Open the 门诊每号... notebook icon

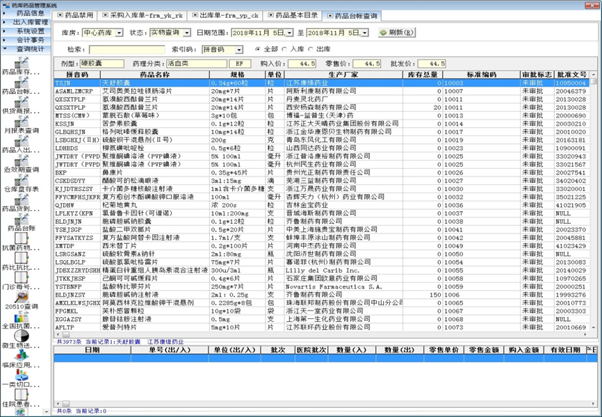tap(22, 278)
